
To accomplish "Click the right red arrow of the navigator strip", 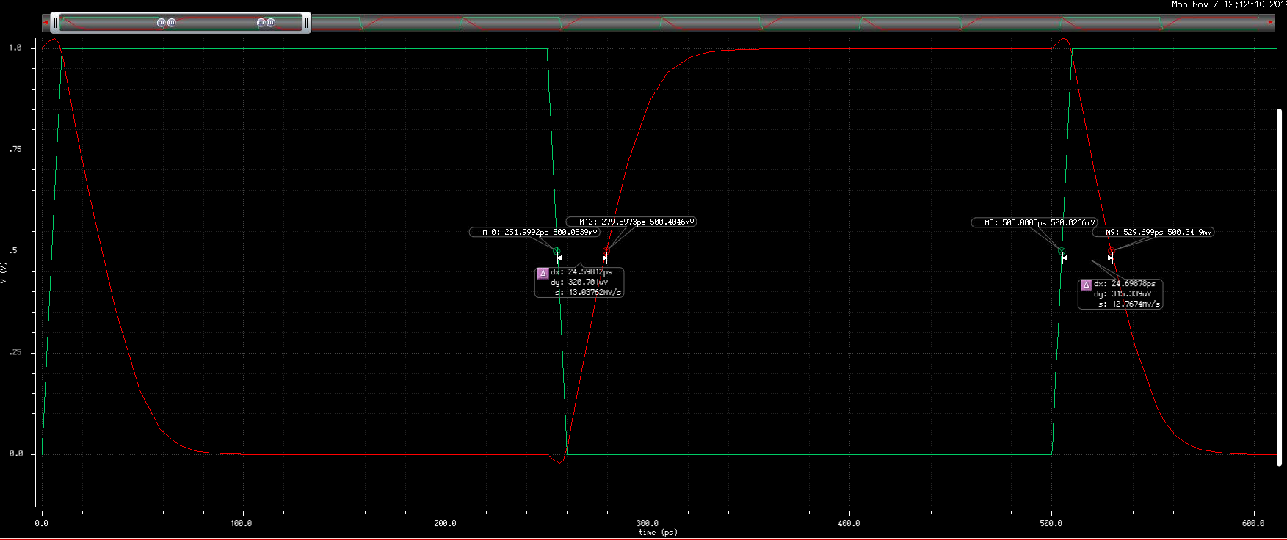I will pyautogui.click(x=1271, y=23).
